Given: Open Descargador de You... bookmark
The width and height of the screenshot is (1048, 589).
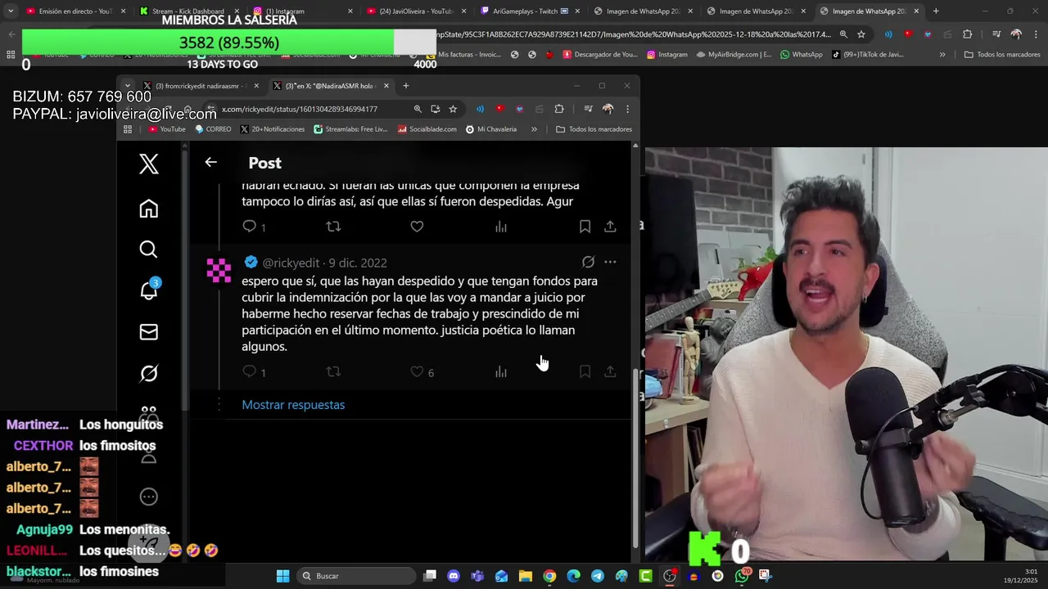Looking at the screenshot, I should 600,55.
